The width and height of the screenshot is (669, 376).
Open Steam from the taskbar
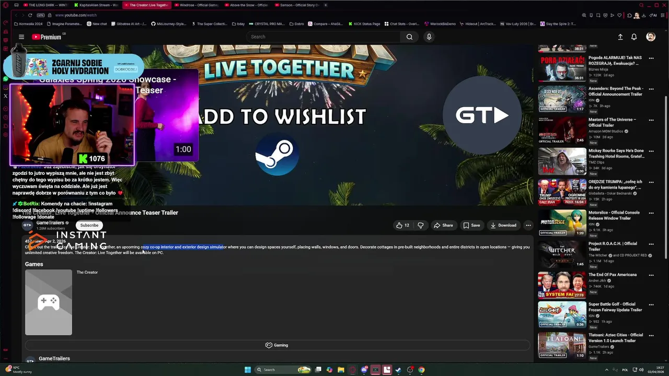(398, 370)
